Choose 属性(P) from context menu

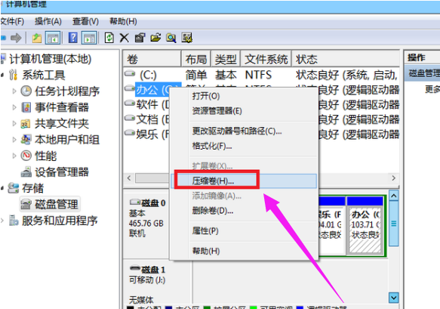click(x=205, y=230)
